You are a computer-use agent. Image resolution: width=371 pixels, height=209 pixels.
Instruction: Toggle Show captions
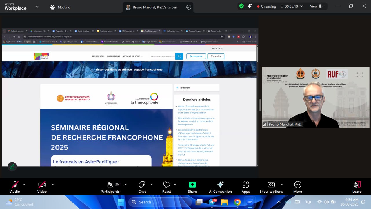tap(271, 187)
